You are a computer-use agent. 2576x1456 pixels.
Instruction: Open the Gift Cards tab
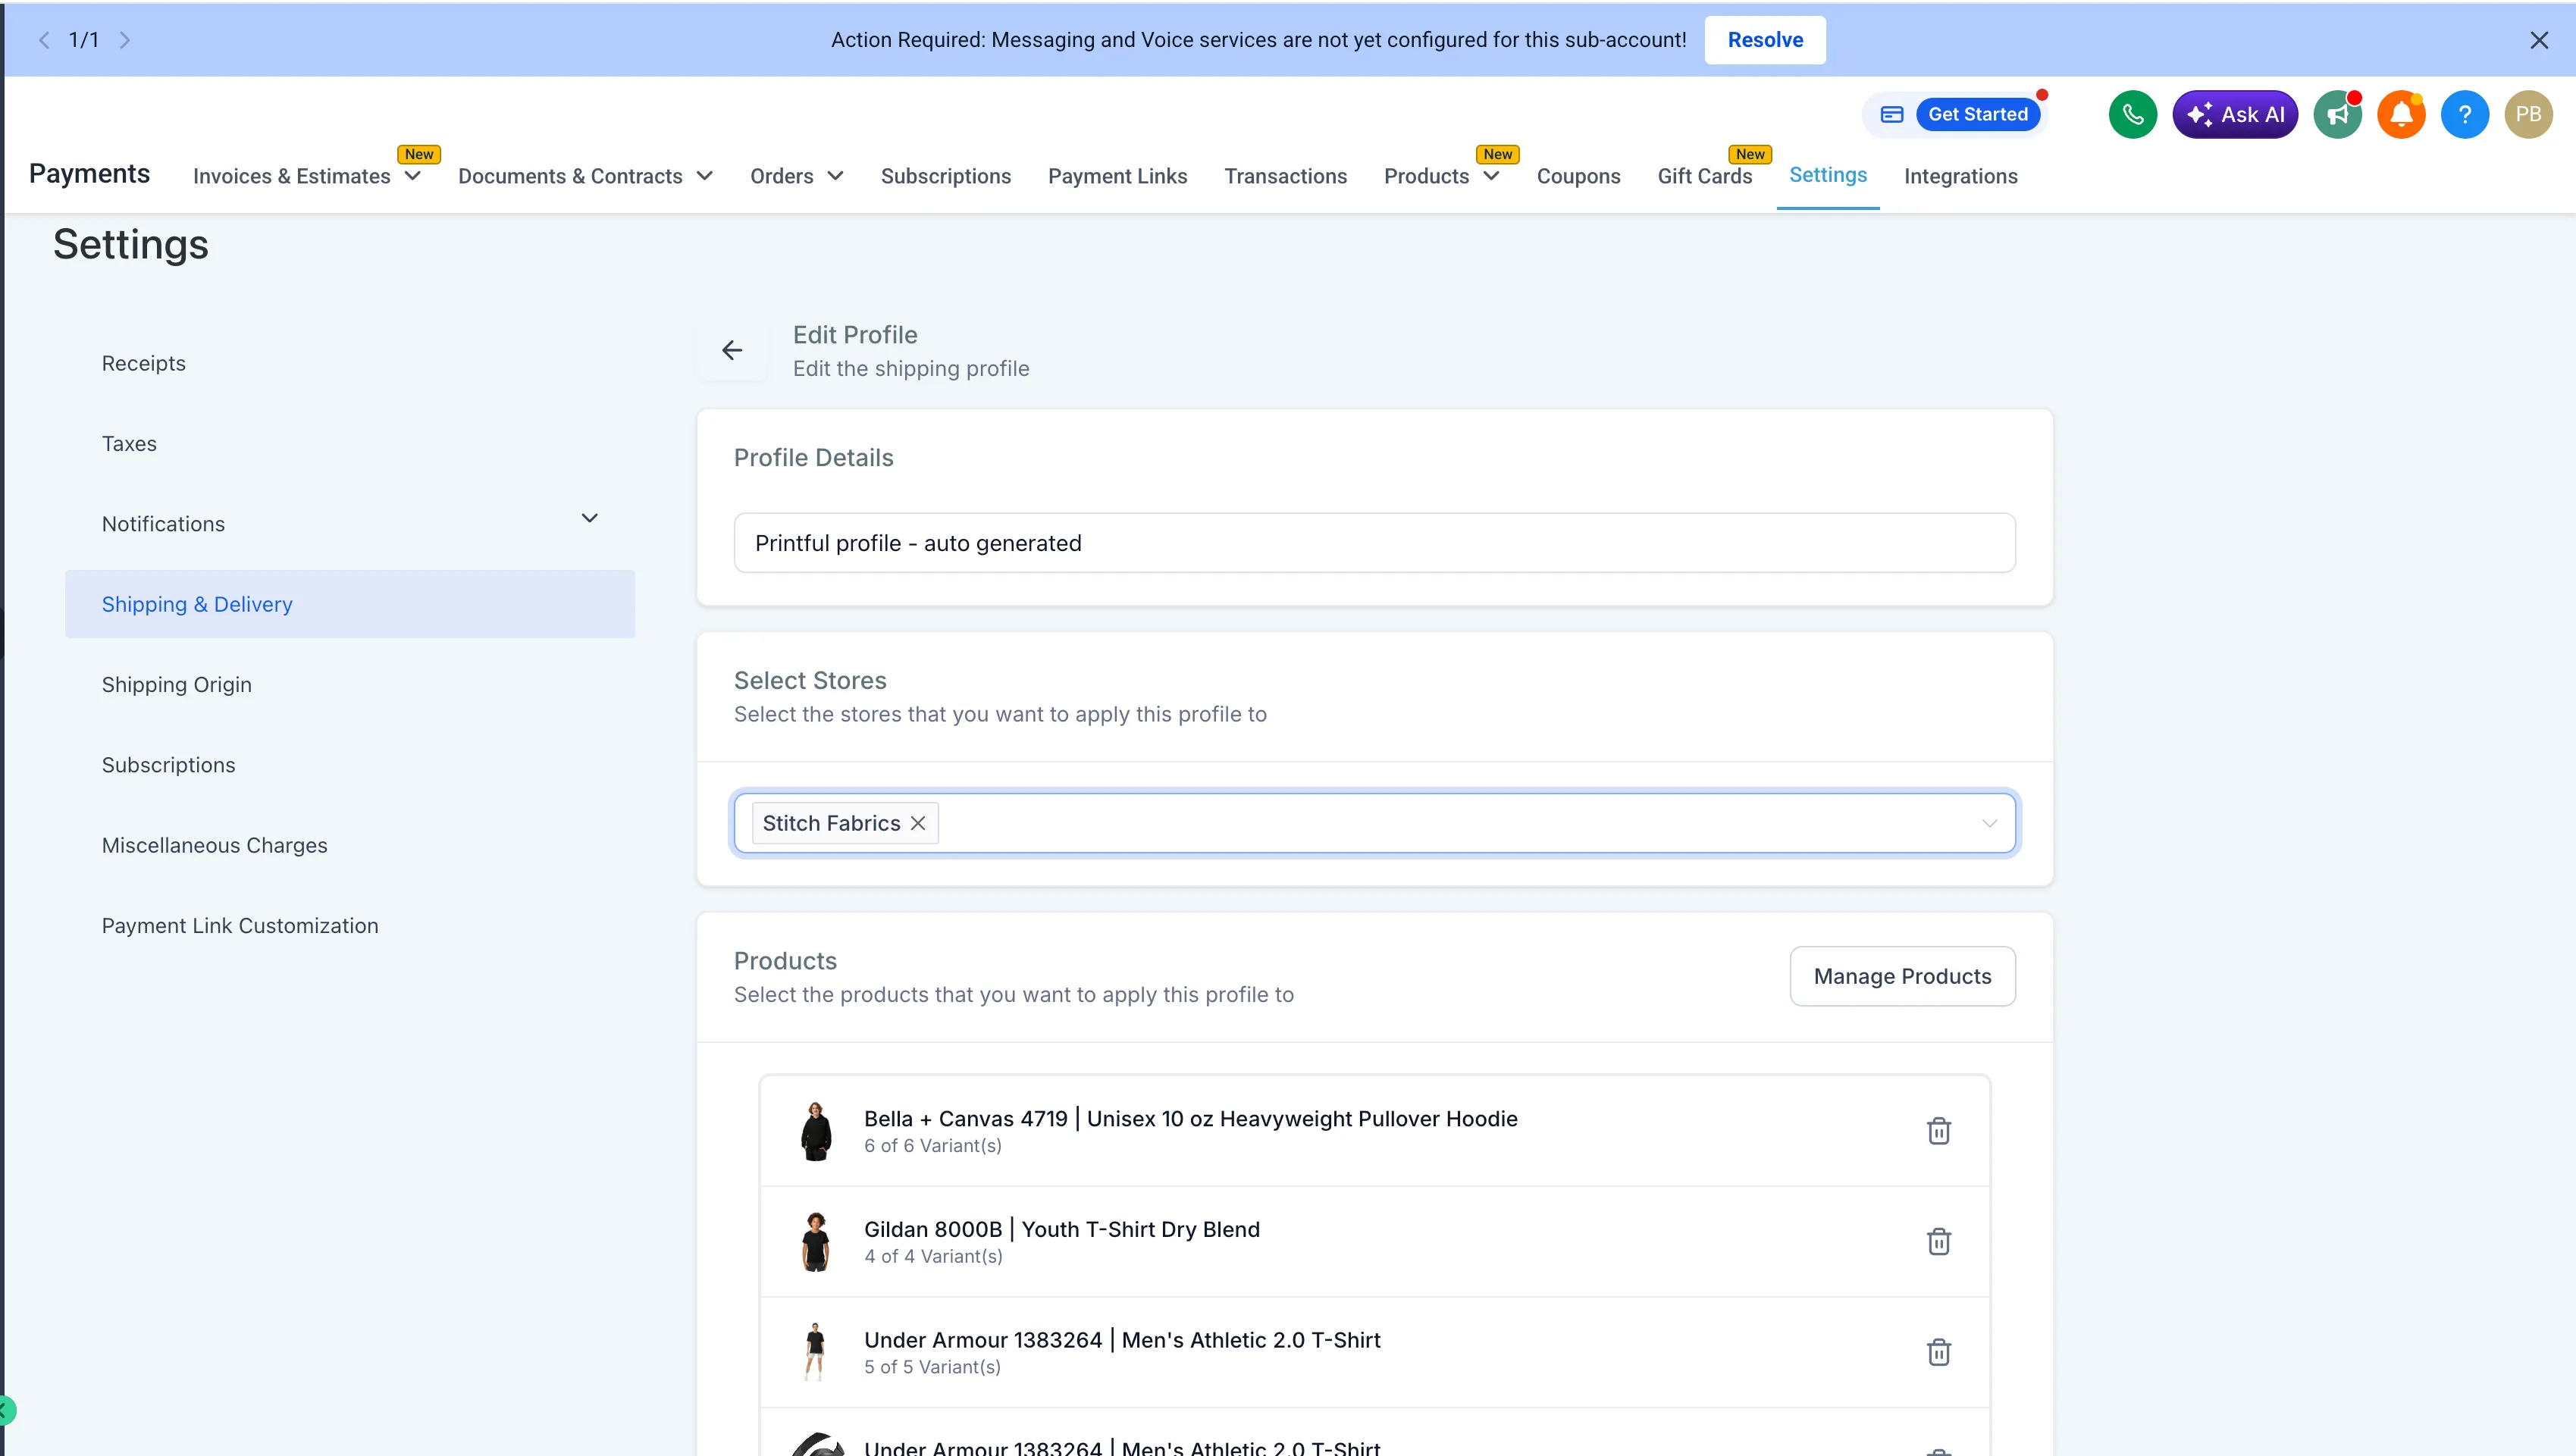coord(1705,176)
